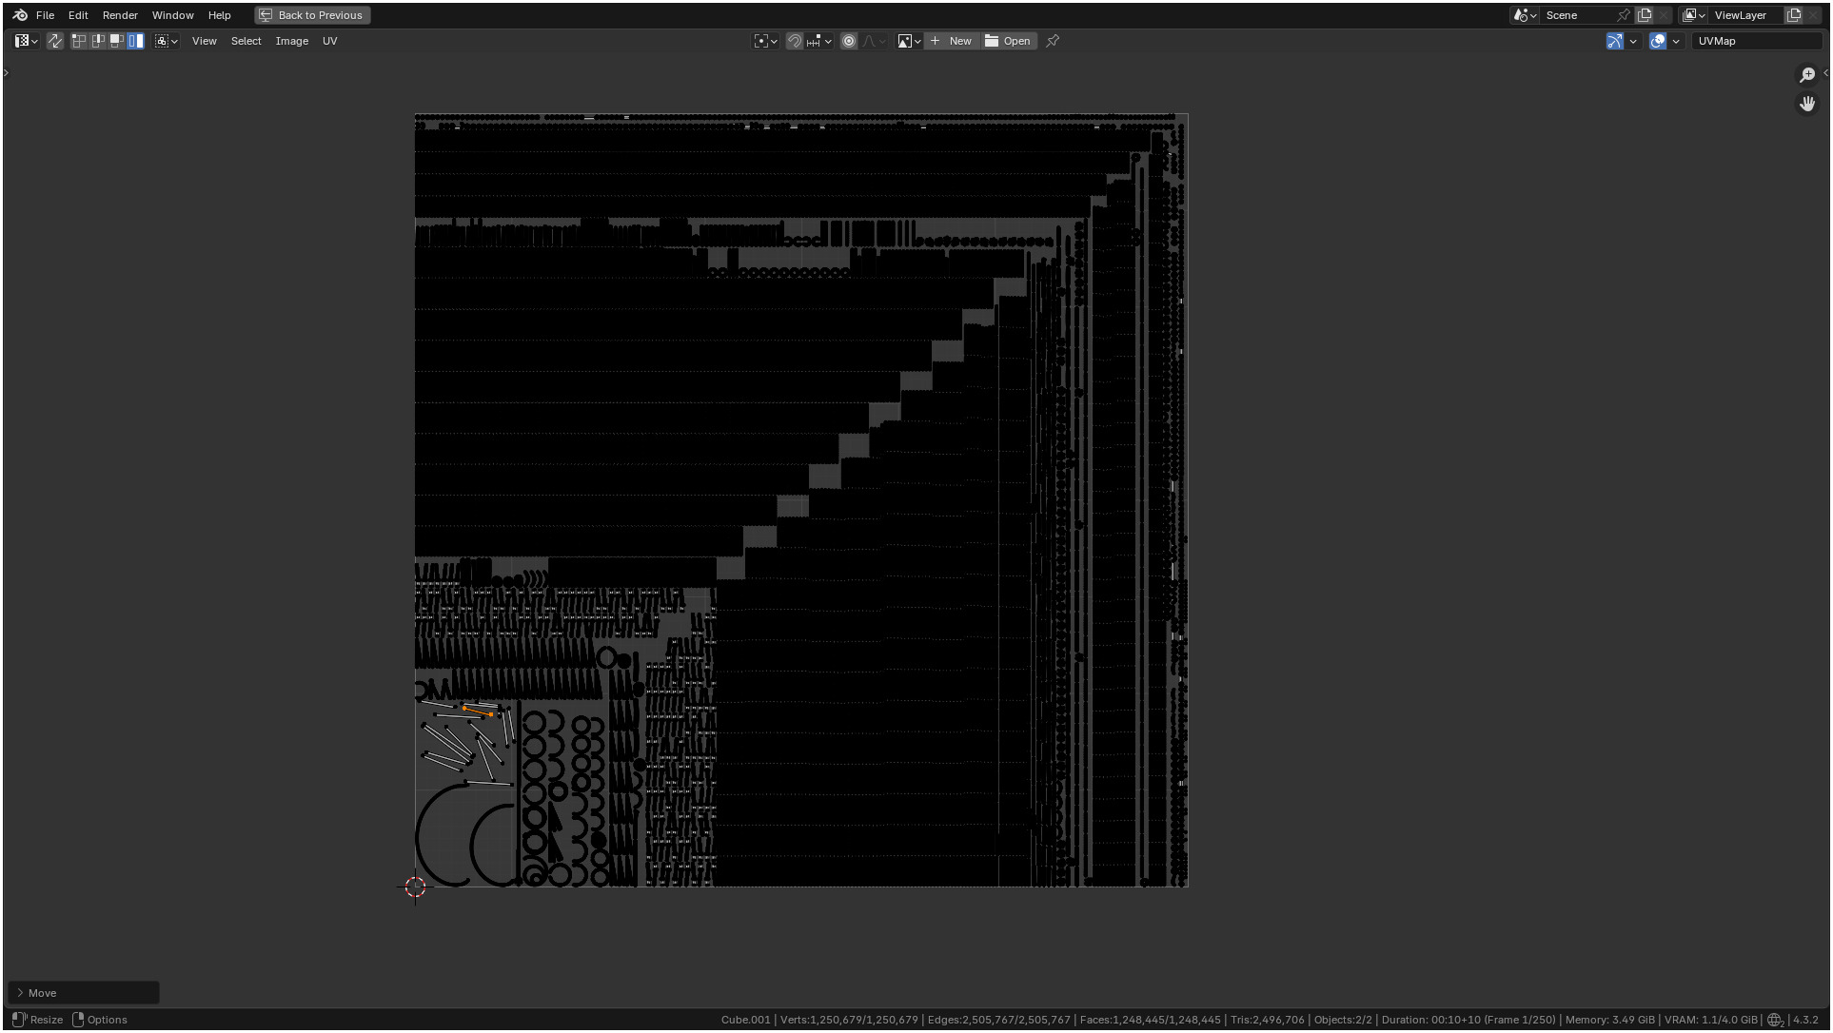This screenshot has height=1033, width=1833.
Task: Toggle snapping magnet icon
Action: point(795,41)
